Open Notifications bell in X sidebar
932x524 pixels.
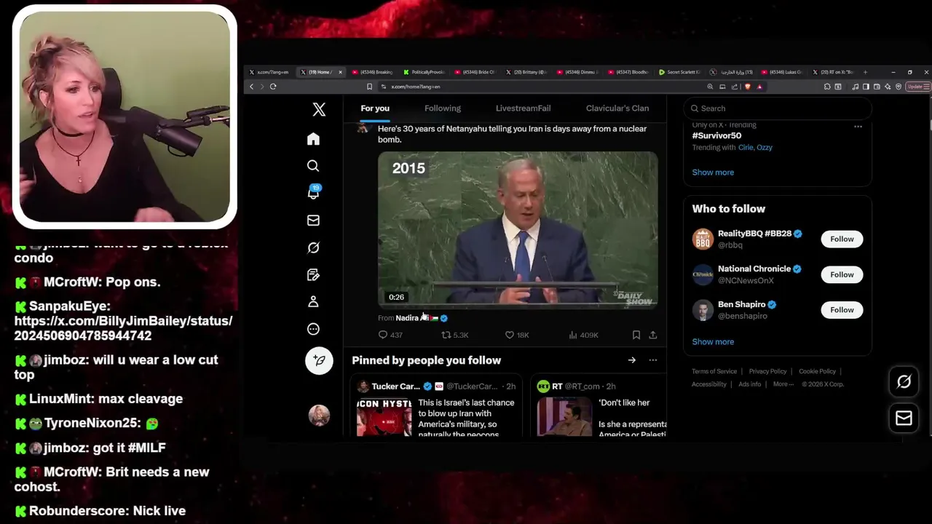click(x=313, y=193)
